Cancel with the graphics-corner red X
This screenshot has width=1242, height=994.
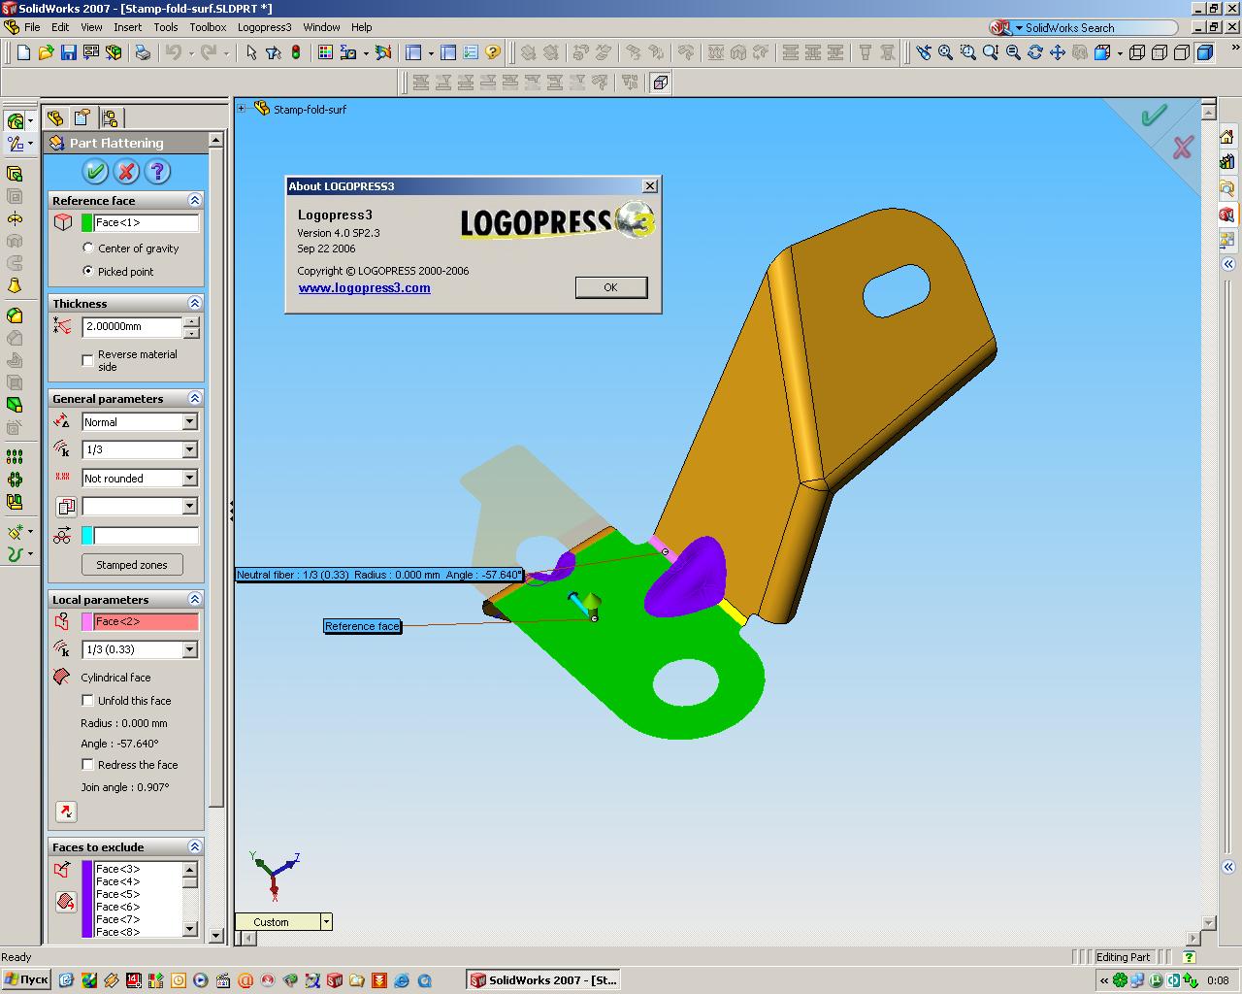pyautogui.click(x=1183, y=148)
